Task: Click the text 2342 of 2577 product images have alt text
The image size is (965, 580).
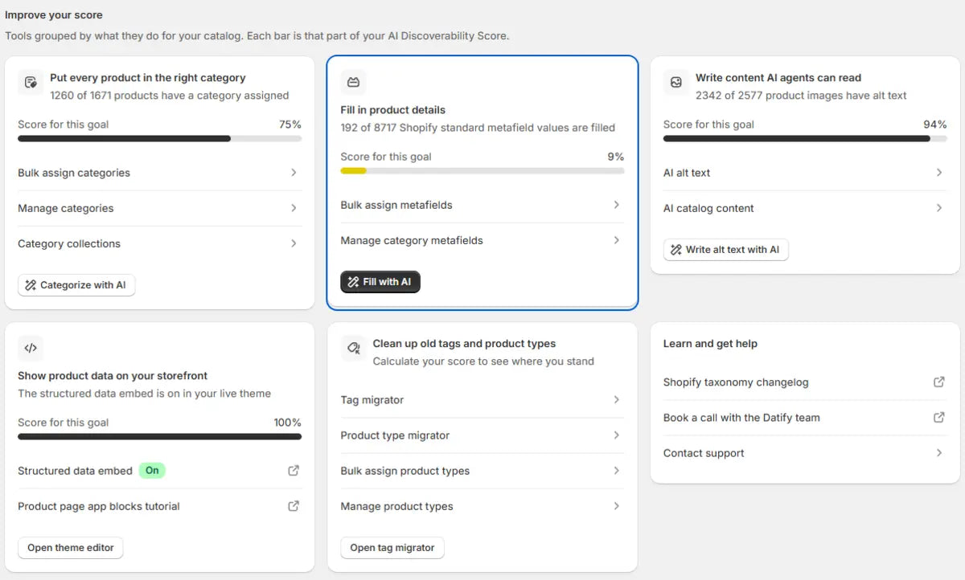Action: coord(801,96)
